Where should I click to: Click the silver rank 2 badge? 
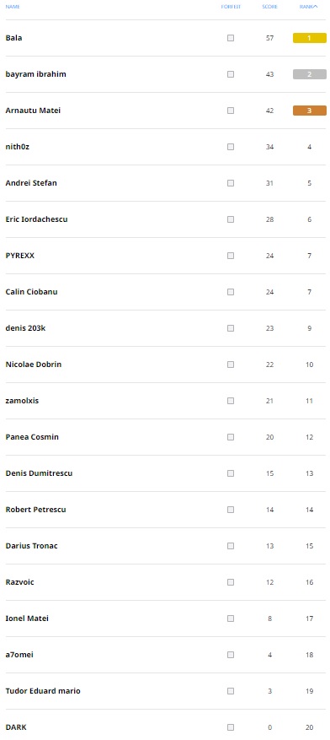309,74
